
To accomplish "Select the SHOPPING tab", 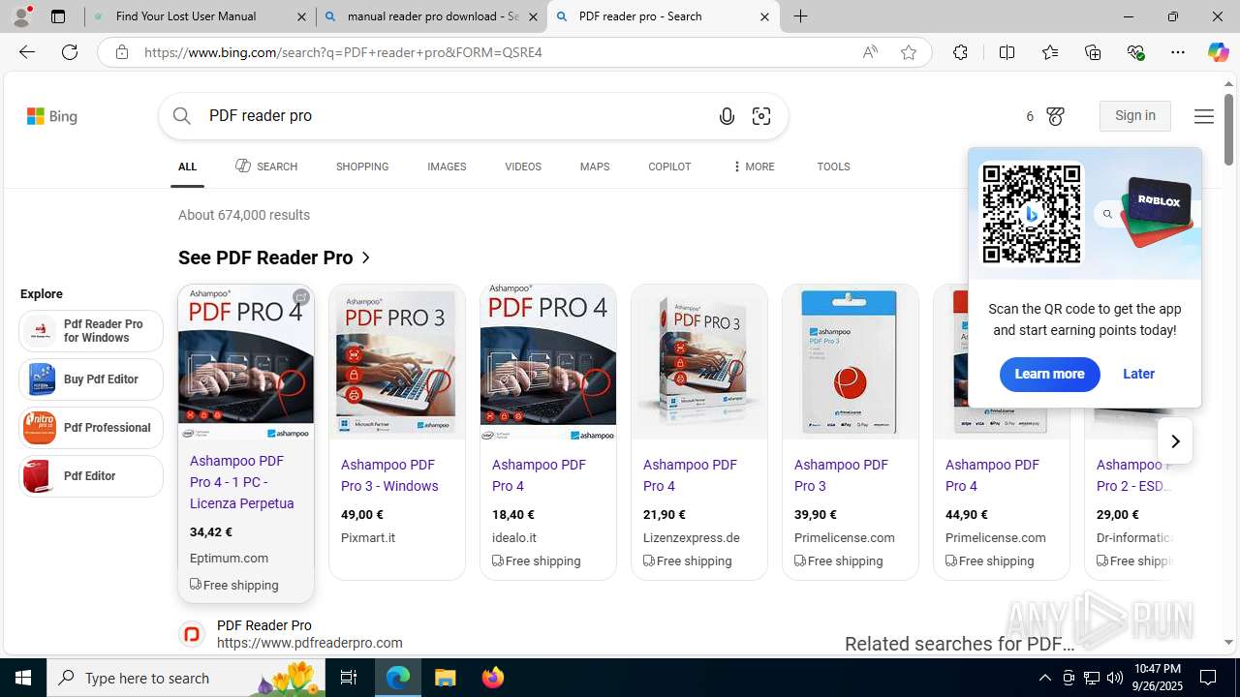I will pyautogui.click(x=362, y=167).
